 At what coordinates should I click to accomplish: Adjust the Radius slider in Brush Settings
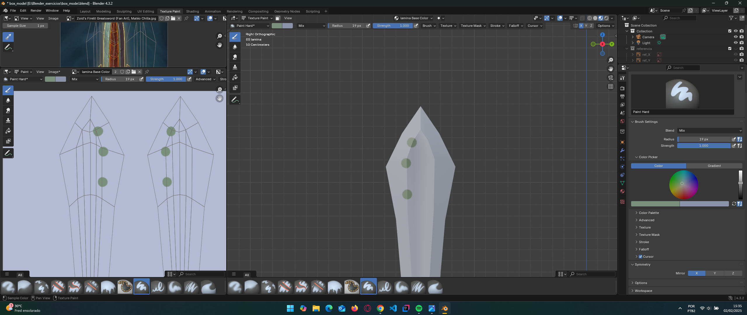click(x=704, y=139)
